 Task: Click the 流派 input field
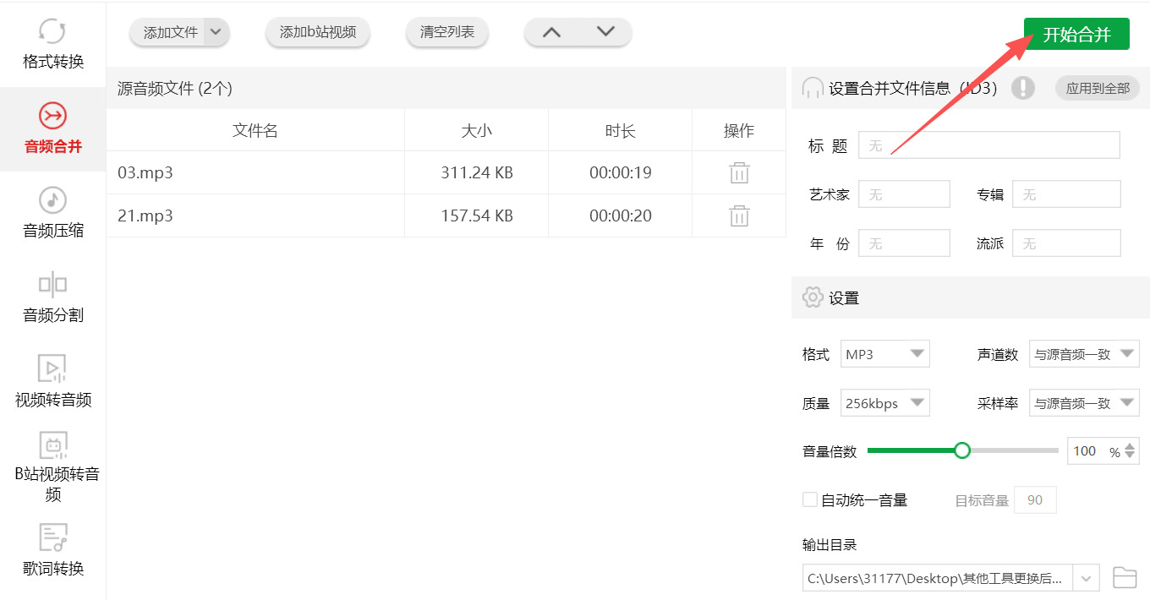tap(1066, 243)
